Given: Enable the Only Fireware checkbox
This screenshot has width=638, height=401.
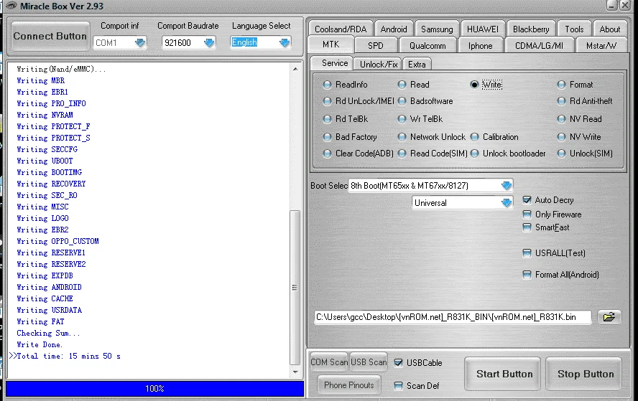Looking at the screenshot, I should 527,214.
